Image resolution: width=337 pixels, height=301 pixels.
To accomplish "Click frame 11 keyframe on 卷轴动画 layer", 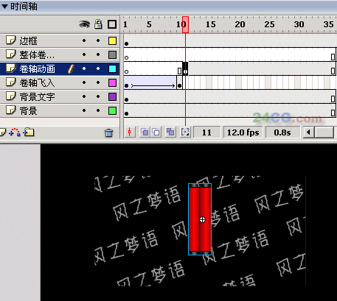I will click(x=185, y=69).
